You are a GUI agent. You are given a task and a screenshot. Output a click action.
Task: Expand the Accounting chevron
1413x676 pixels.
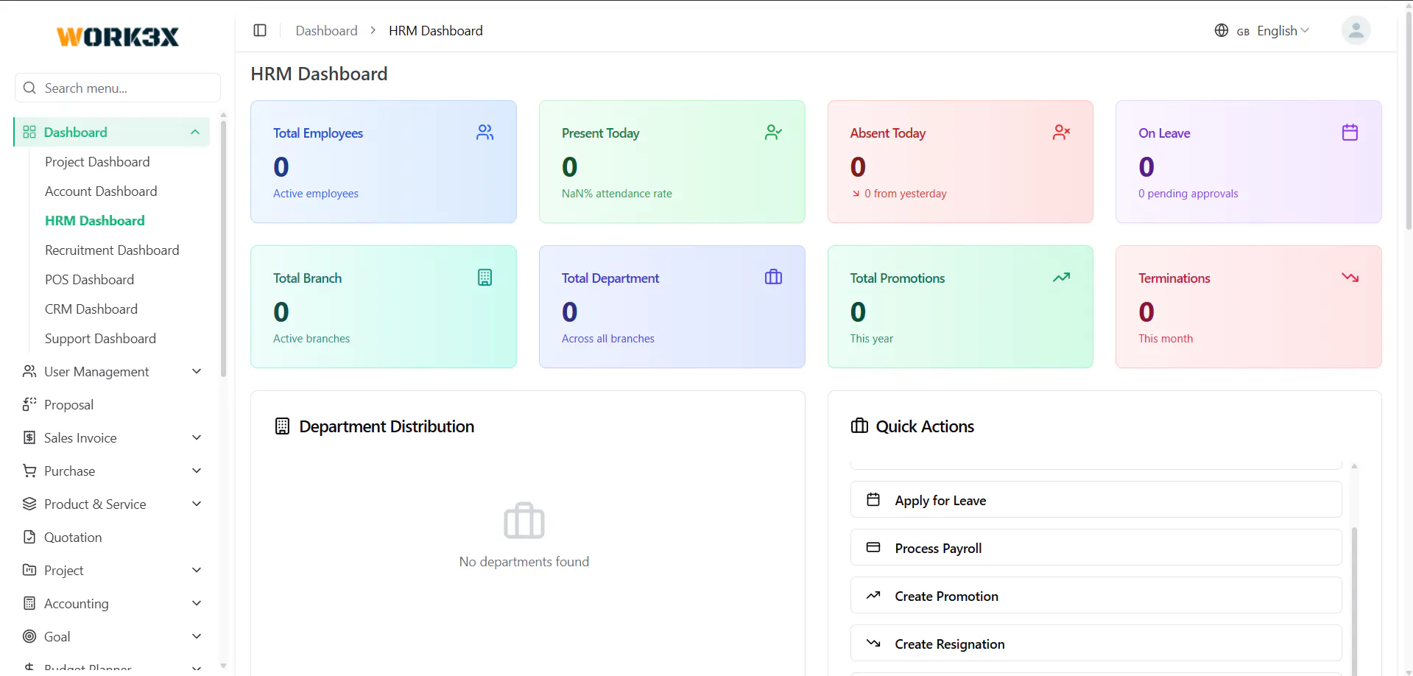pos(197,603)
